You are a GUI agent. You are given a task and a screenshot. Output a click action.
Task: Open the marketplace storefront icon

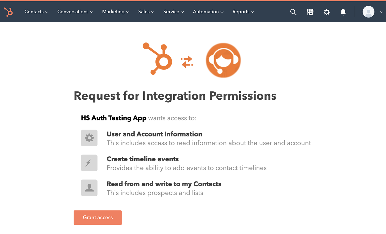tap(310, 12)
